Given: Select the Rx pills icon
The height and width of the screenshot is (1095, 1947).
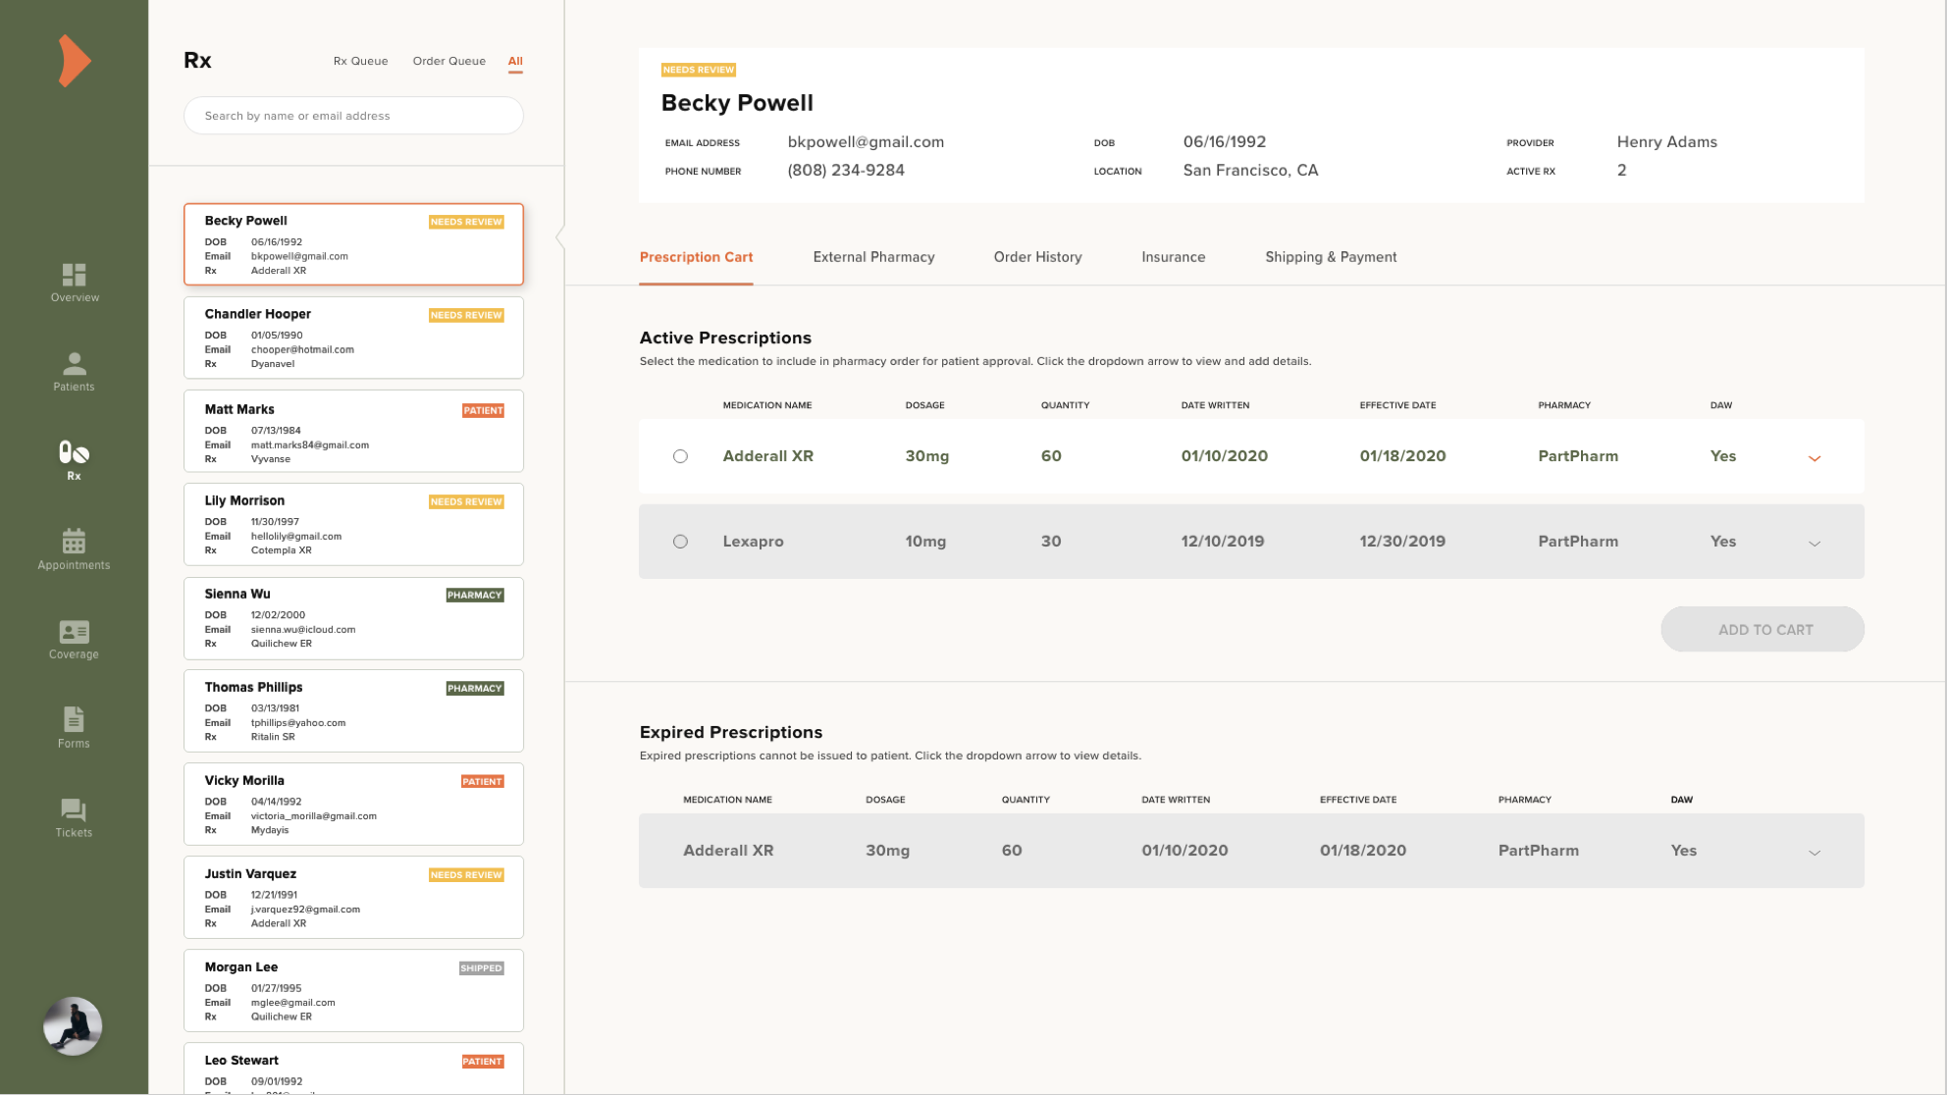Looking at the screenshot, I should pyautogui.click(x=75, y=453).
